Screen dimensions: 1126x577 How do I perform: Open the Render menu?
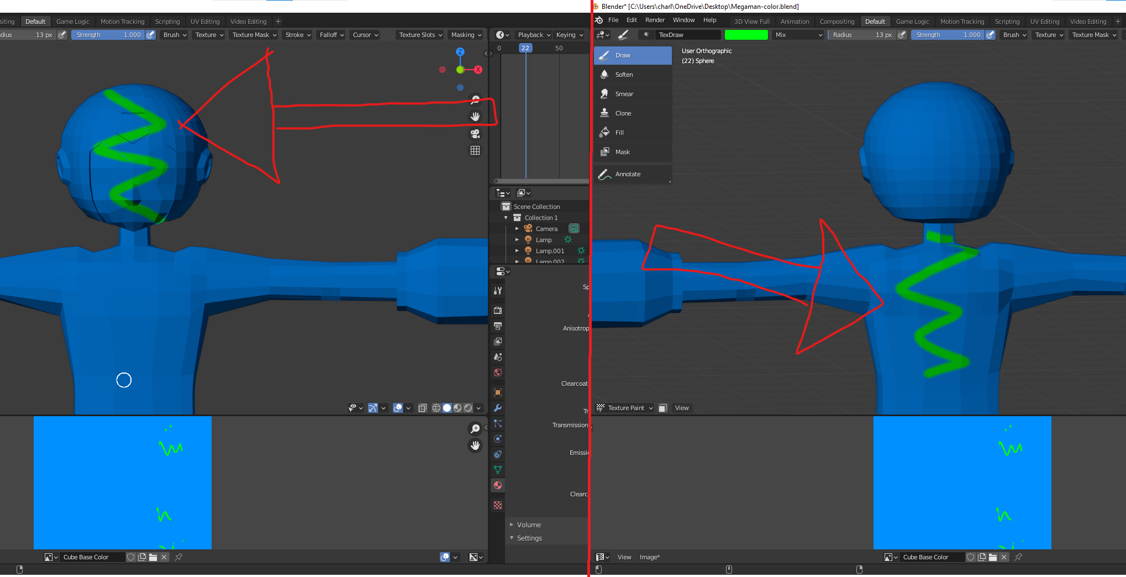(x=655, y=20)
